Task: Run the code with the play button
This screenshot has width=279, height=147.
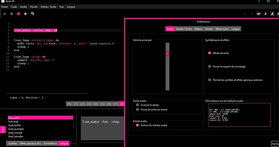Action: click(x=5, y=14)
